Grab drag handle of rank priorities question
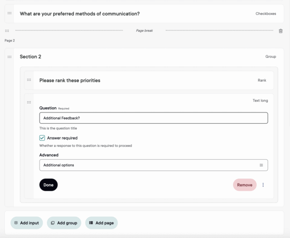 click(x=29, y=80)
